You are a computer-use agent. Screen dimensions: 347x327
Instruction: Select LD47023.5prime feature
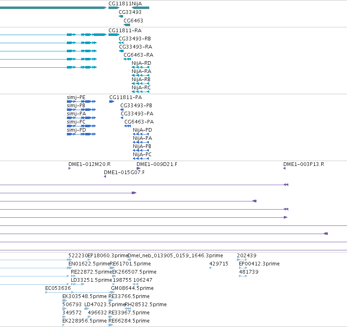click(105, 305)
